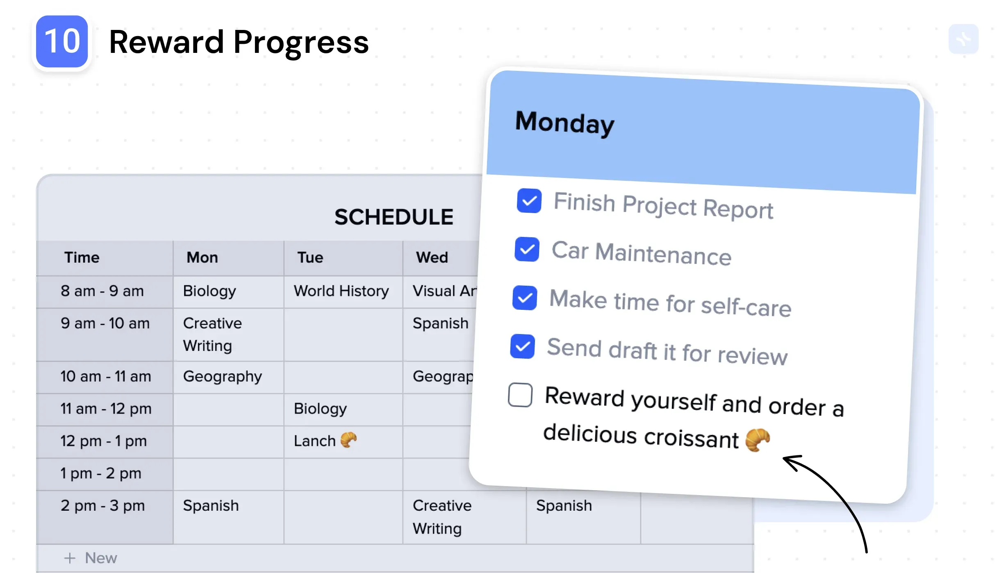
Task: Click the croissant emoji on Monday card
Action: click(x=758, y=439)
